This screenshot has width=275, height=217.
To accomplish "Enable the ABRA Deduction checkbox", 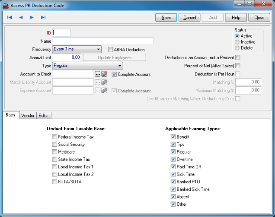I will pyautogui.click(x=111, y=50).
